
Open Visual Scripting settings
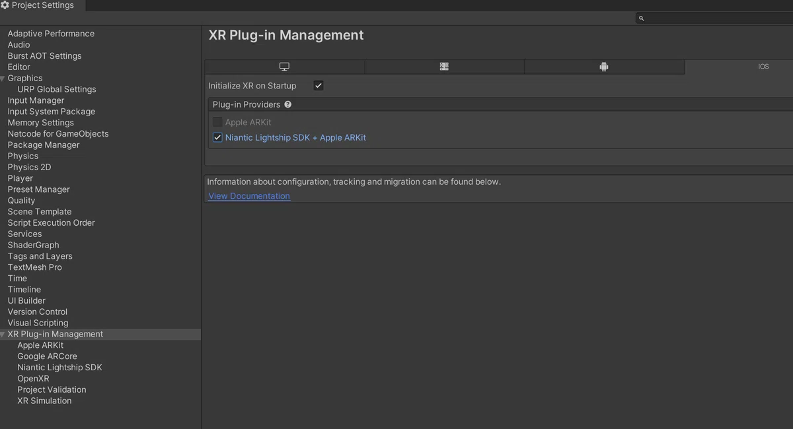coord(38,323)
